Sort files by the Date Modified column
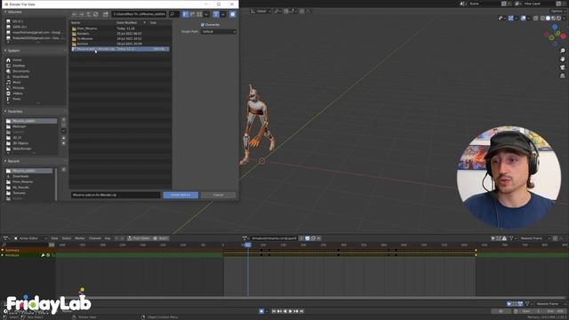 pos(127,23)
